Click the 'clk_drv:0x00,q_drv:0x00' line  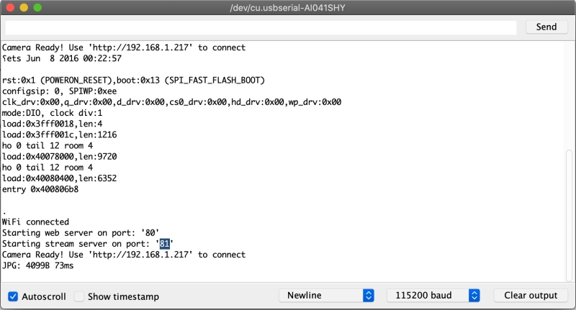(x=171, y=102)
